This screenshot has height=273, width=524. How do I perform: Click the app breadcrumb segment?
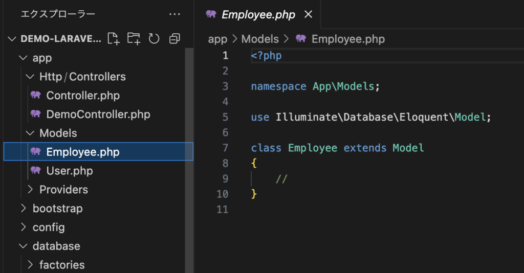click(217, 39)
